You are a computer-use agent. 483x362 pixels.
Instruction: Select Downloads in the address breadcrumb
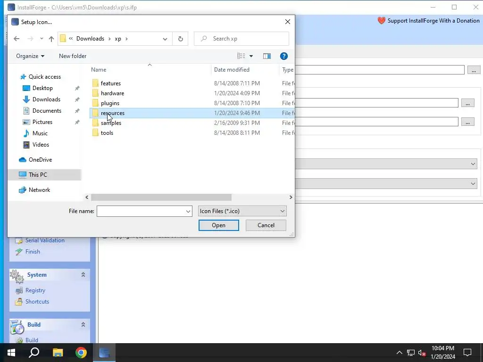tap(90, 39)
